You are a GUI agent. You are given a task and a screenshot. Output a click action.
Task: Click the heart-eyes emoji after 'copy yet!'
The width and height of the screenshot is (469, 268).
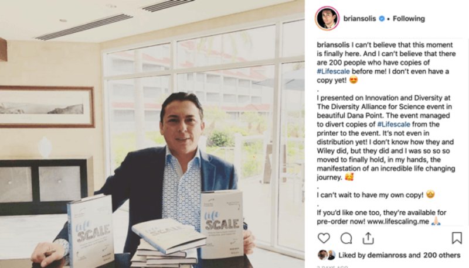coord(354,80)
